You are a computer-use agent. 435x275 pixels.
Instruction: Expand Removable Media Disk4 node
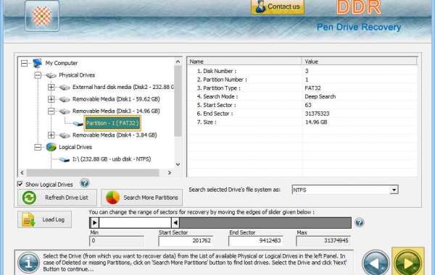pyautogui.click(x=51, y=135)
